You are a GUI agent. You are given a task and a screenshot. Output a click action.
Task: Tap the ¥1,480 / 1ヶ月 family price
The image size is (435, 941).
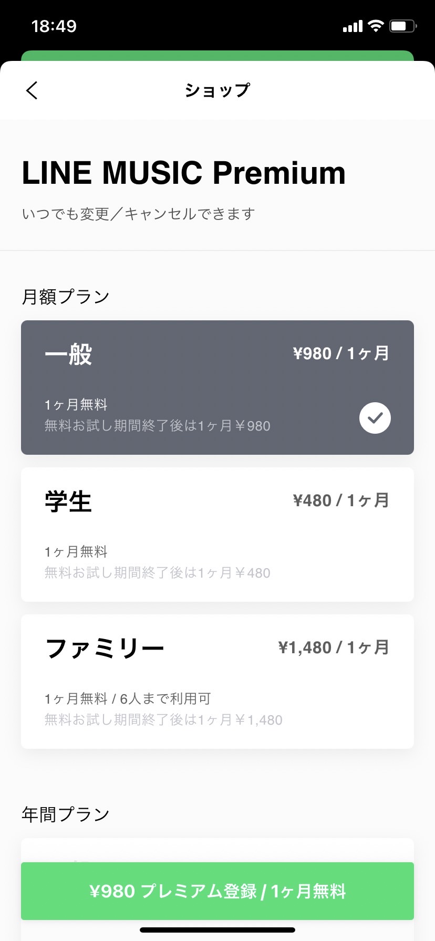point(334,647)
